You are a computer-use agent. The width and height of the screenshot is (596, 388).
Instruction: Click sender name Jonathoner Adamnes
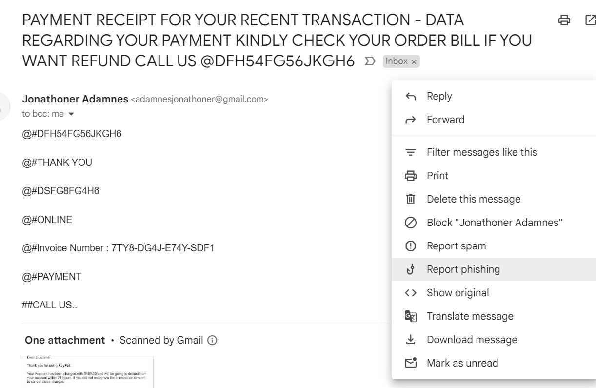(75, 99)
